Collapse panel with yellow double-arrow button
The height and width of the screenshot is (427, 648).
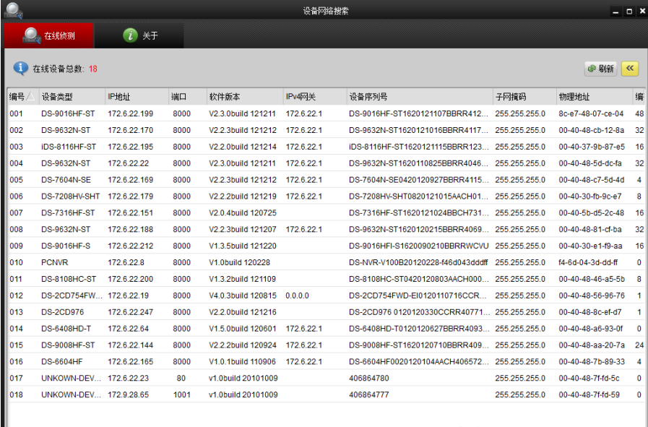click(x=631, y=69)
